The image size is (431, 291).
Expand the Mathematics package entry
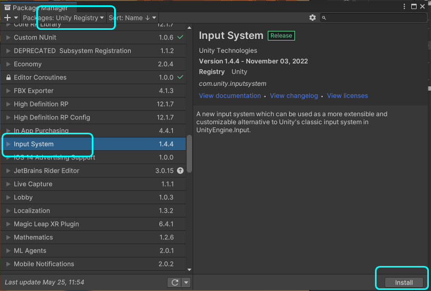click(x=8, y=237)
